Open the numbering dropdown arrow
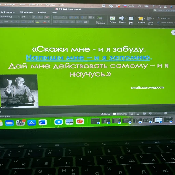The height and width of the screenshot is (175, 175). pyautogui.click(x=66, y=17)
